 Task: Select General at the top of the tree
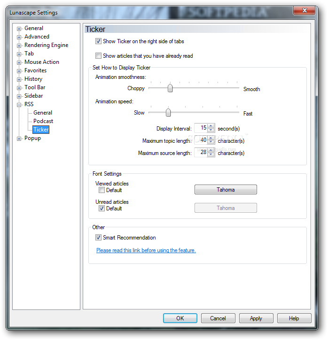[34, 28]
